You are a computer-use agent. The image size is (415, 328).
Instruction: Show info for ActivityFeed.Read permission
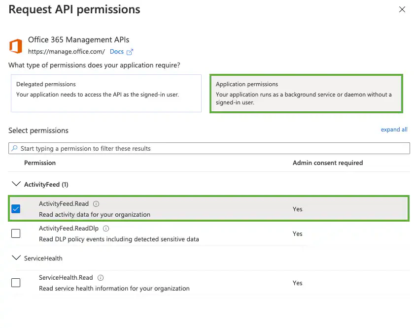point(96,204)
